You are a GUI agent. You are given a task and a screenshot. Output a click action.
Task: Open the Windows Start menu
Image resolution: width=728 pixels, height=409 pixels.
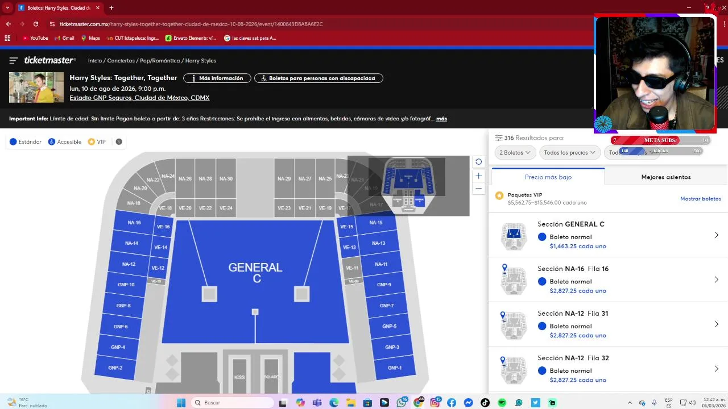pos(181,403)
